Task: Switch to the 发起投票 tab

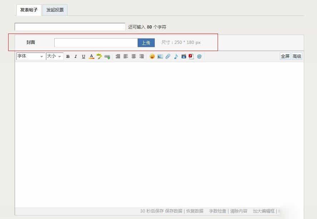Action: pyautogui.click(x=55, y=10)
